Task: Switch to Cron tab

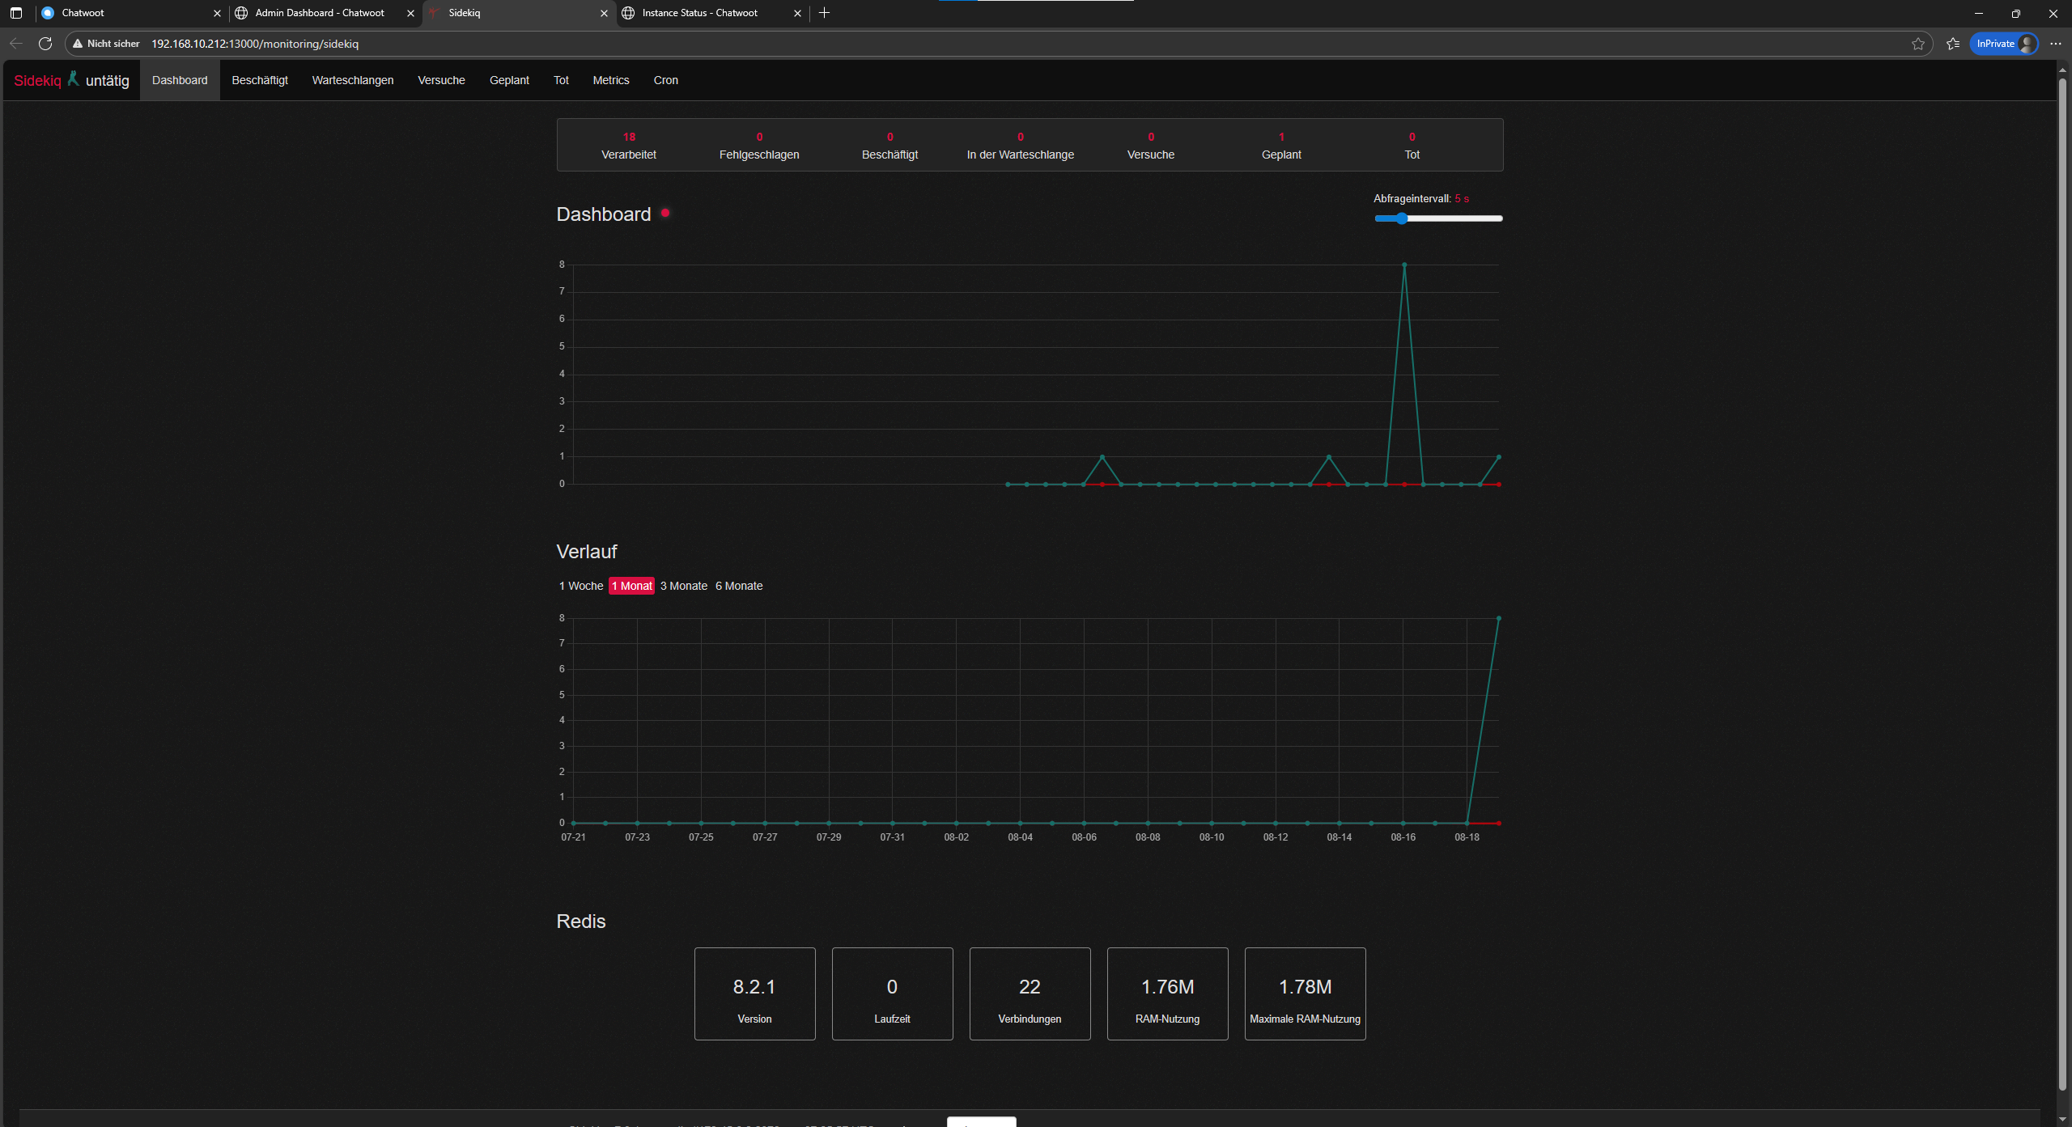Action: click(665, 80)
